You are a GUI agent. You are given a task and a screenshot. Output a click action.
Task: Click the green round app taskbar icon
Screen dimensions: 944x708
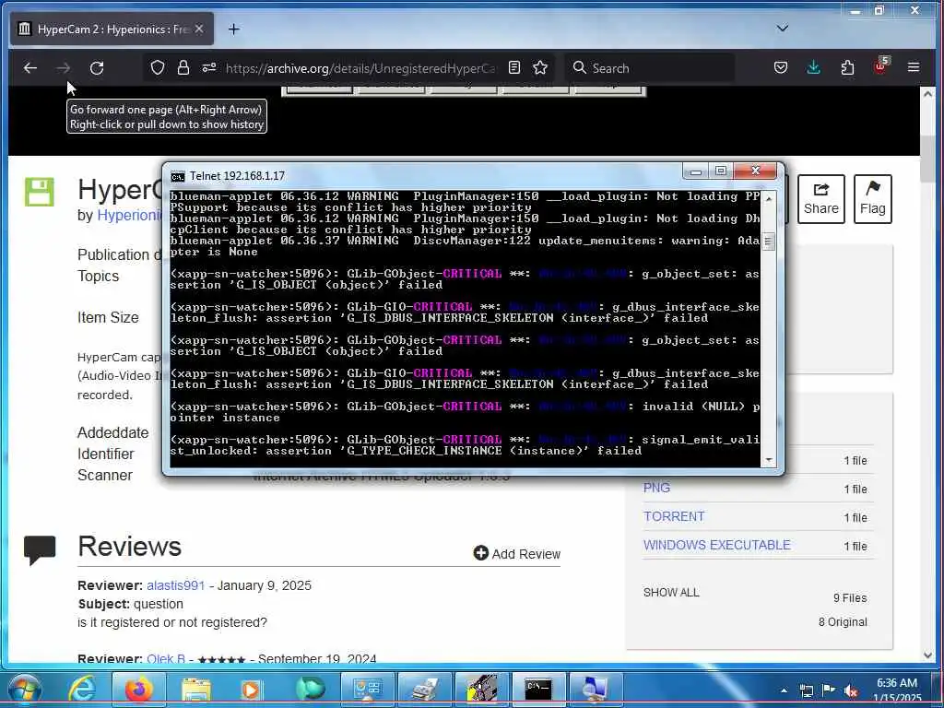click(310, 690)
